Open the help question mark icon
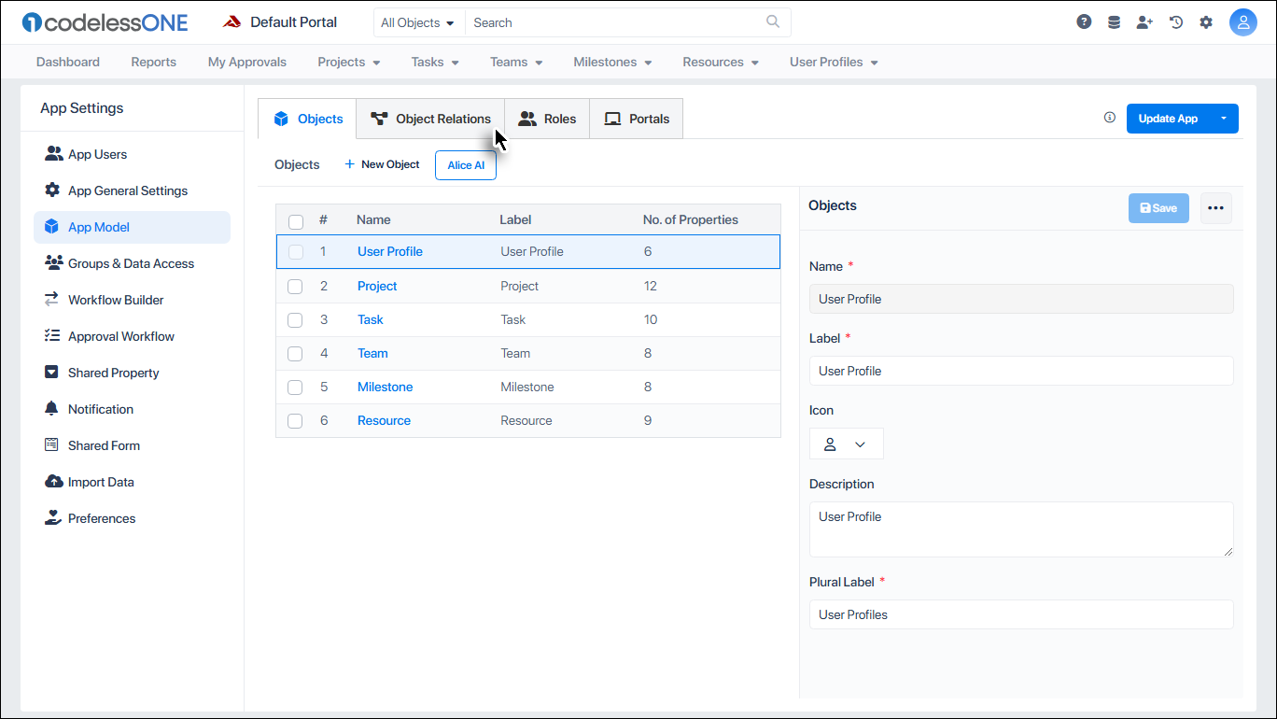The width and height of the screenshot is (1277, 719). coord(1084,22)
